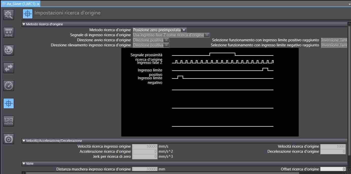Select Homing Settings crosshair sidebar icon
The height and width of the screenshot is (174, 351).
(x=9, y=103)
